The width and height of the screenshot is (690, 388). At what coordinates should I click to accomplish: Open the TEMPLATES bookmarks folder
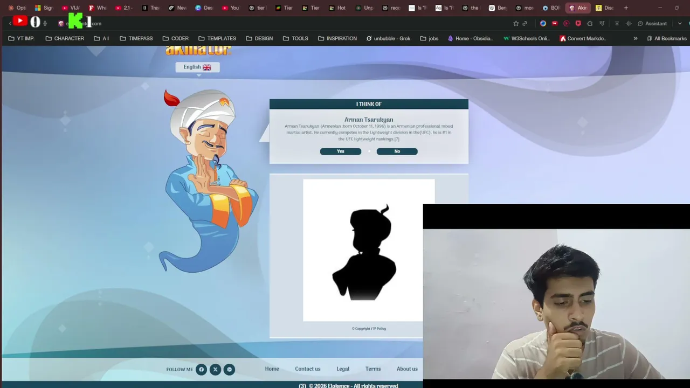click(x=217, y=38)
